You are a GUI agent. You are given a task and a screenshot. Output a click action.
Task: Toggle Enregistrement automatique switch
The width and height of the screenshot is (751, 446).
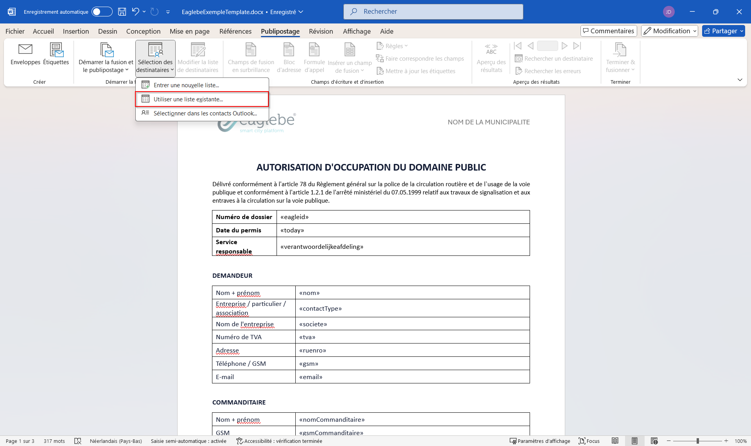[102, 12]
